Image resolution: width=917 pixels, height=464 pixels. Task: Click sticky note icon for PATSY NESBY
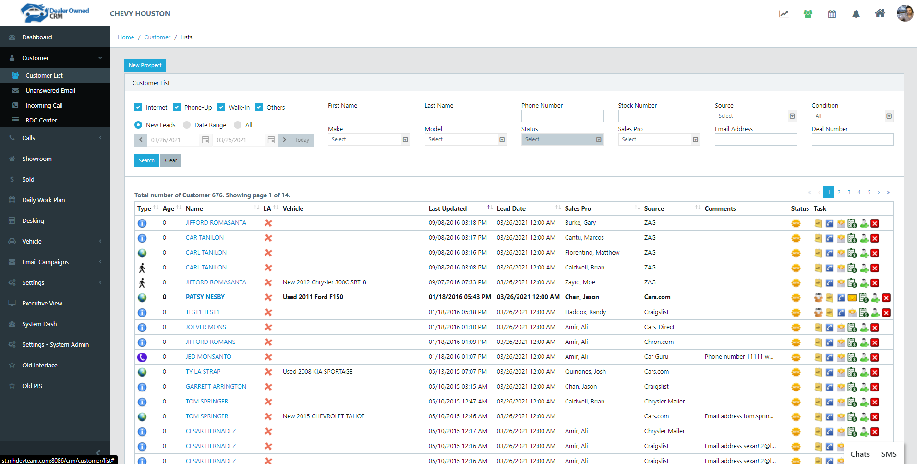[x=830, y=298]
